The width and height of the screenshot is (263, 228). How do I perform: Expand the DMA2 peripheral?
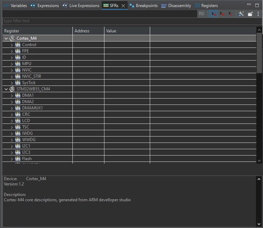coord(12,102)
